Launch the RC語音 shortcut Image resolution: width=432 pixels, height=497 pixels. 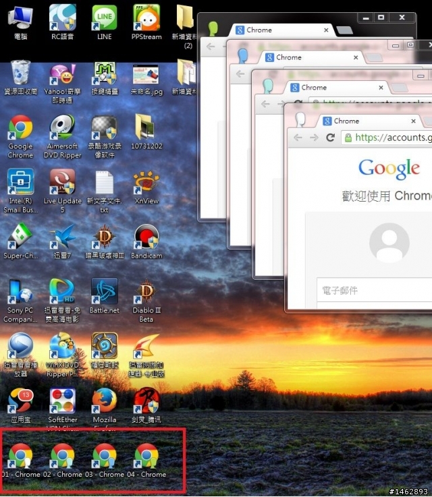pos(62,22)
